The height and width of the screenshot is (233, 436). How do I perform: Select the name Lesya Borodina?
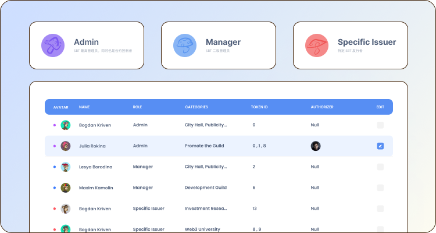click(96, 167)
